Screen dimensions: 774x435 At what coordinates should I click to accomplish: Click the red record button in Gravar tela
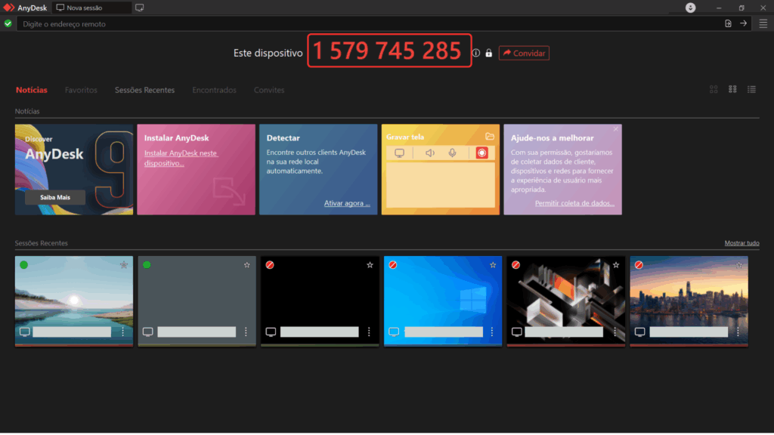point(481,153)
